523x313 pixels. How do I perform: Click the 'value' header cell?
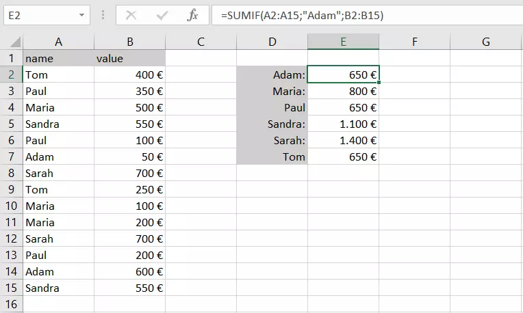(x=130, y=59)
